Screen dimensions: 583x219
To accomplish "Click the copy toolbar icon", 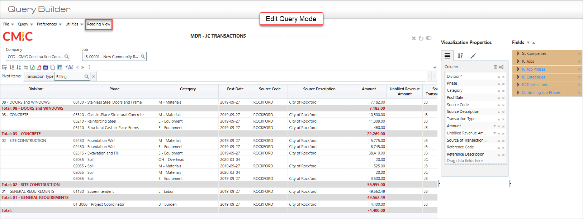I will (52, 67).
